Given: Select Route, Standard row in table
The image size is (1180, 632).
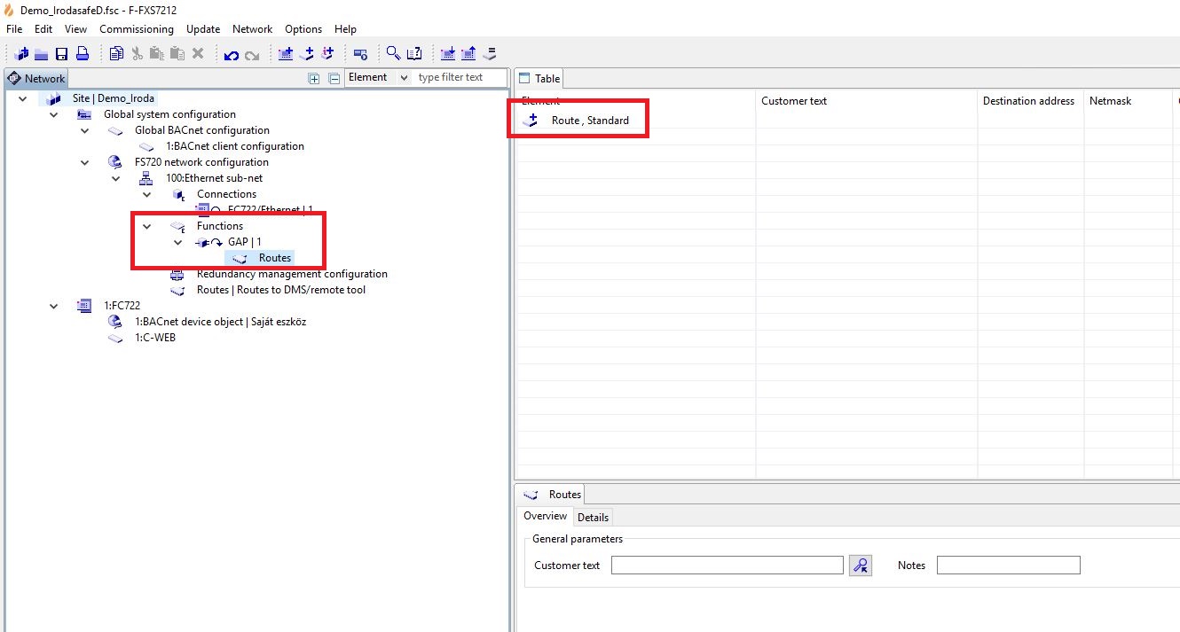Looking at the screenshot, I should (x=589, y=121).
